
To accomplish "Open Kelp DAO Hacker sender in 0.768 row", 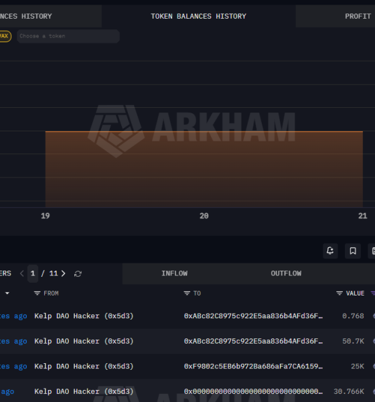I will (x=84, y=316).
